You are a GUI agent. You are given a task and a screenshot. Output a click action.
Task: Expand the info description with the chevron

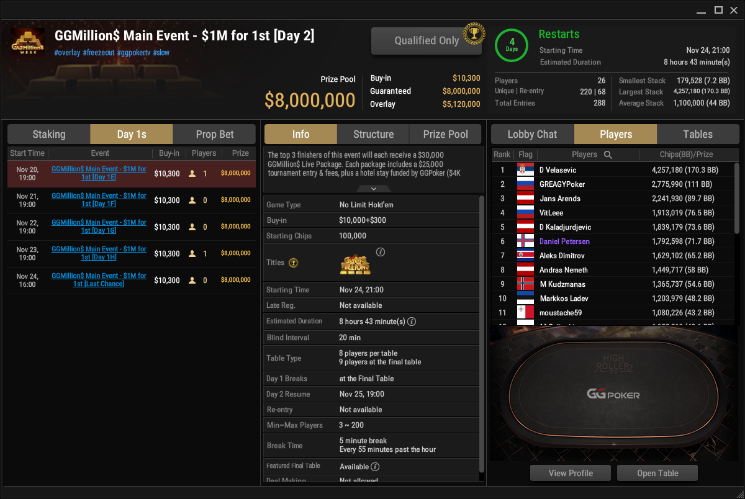[x=373, y=189]
